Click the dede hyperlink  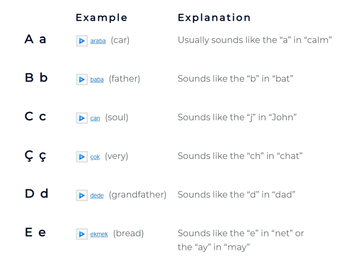[x=97, y=195]
